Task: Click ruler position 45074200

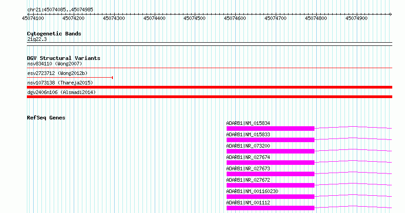Action: click(73, 18)
